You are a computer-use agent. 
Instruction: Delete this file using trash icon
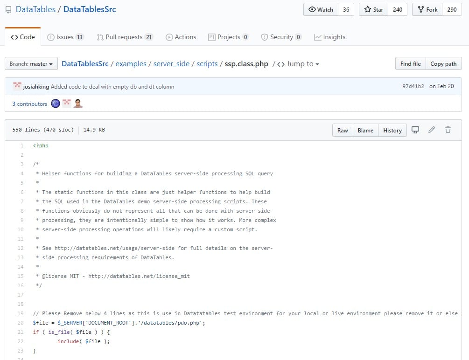tap(448, 130)
